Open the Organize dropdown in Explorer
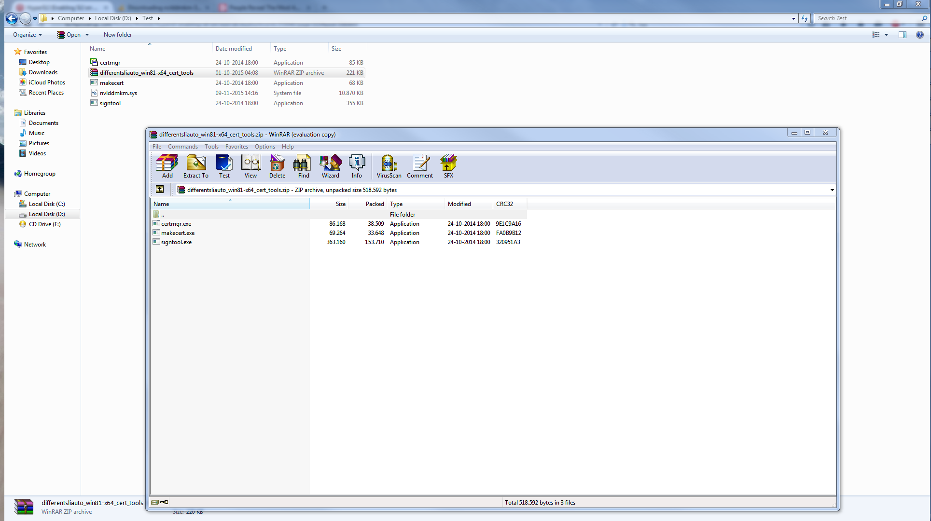Image resolution: width=931 pixels, height=521 pixels. point(28,35)
